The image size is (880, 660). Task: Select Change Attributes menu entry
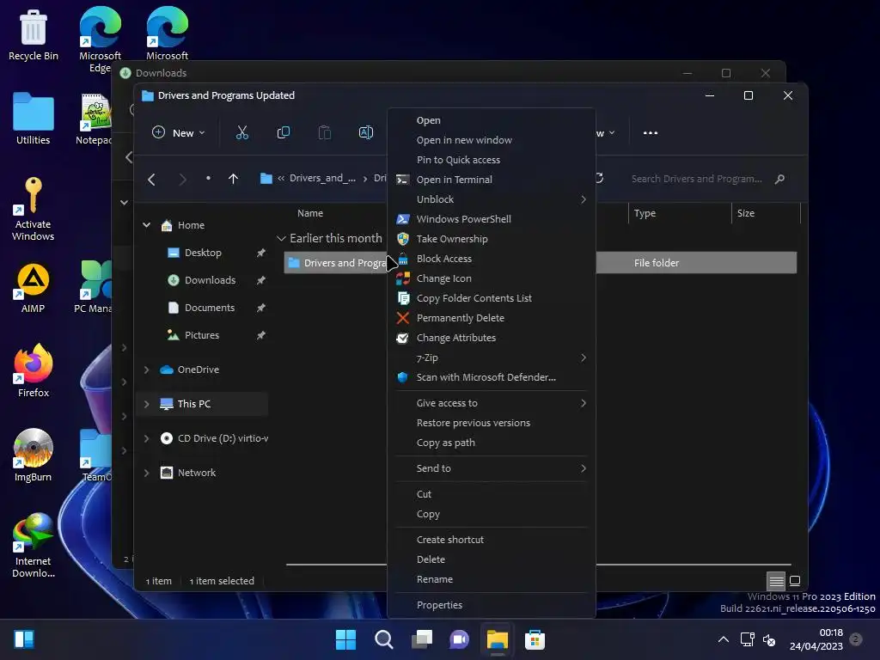pos(491,338)
